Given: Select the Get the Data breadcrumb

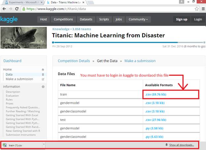Looking at the screenshot, I should click(107, 61).
